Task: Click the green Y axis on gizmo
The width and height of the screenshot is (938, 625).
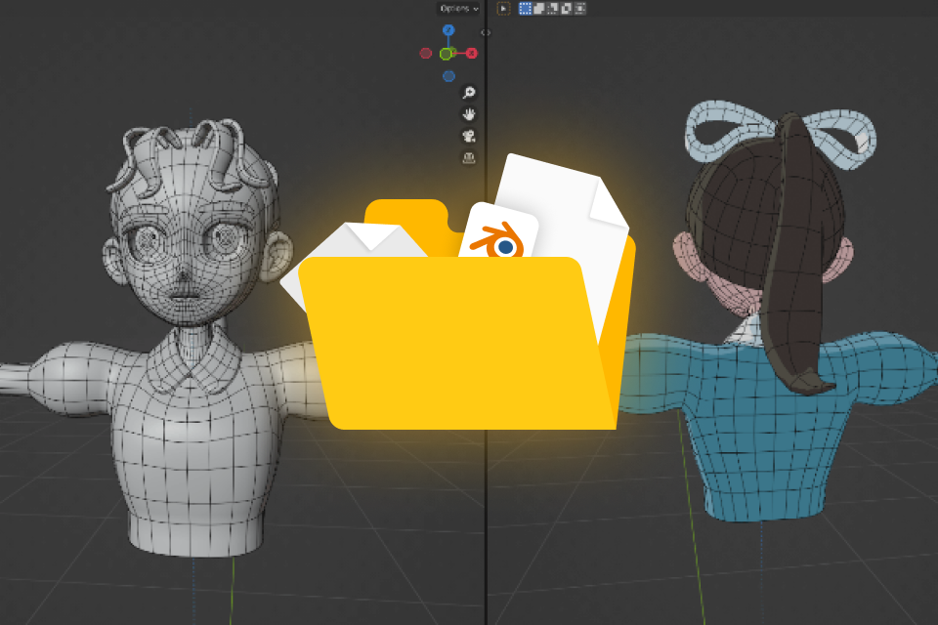Action: click(447, 54)
